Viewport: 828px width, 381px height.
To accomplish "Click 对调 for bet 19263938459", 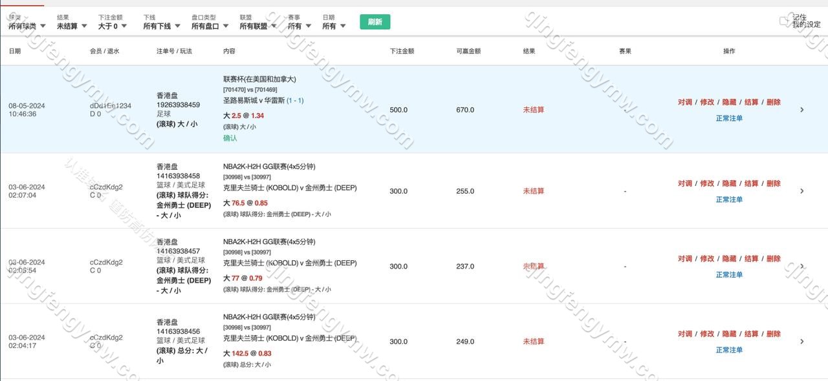I will pos(685,102).
